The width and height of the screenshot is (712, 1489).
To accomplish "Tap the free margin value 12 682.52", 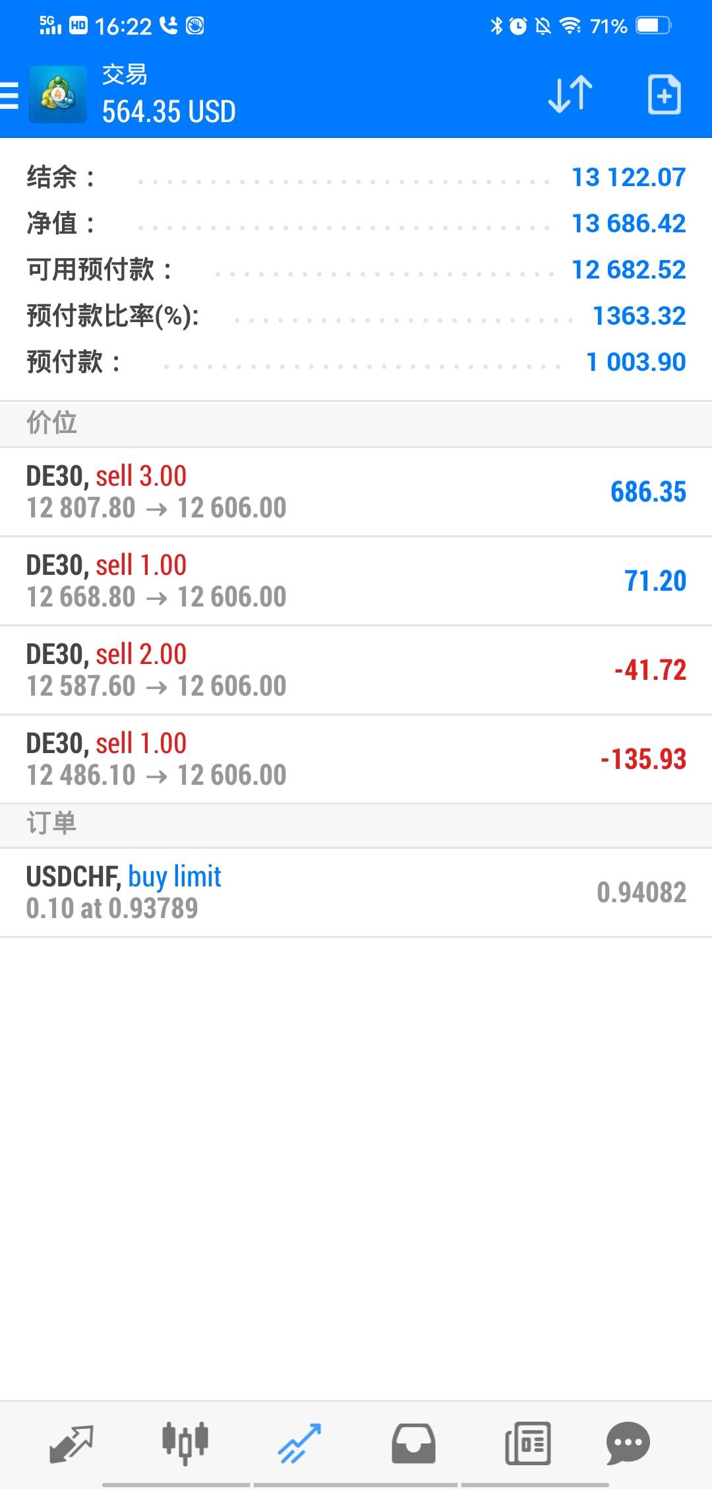I will (x=628, y=270).
